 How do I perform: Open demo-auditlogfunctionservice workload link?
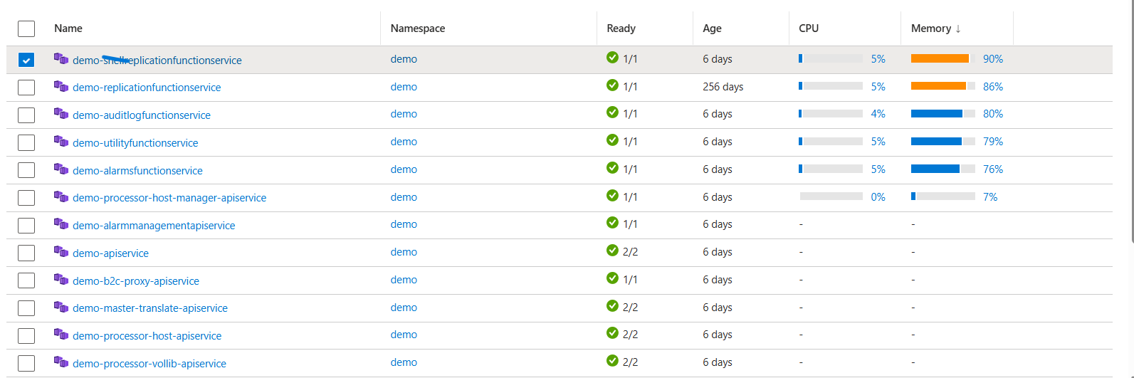142,115
